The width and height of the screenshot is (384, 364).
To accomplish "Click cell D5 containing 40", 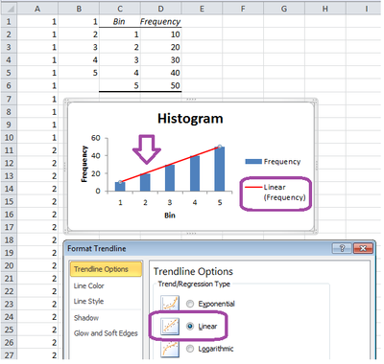I will click(161, 73).
